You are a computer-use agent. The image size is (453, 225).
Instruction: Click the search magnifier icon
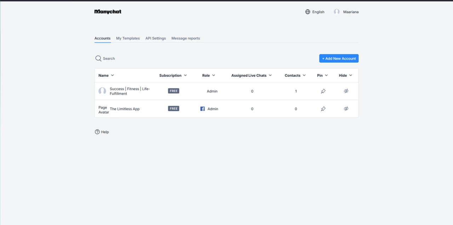(98, 58)
